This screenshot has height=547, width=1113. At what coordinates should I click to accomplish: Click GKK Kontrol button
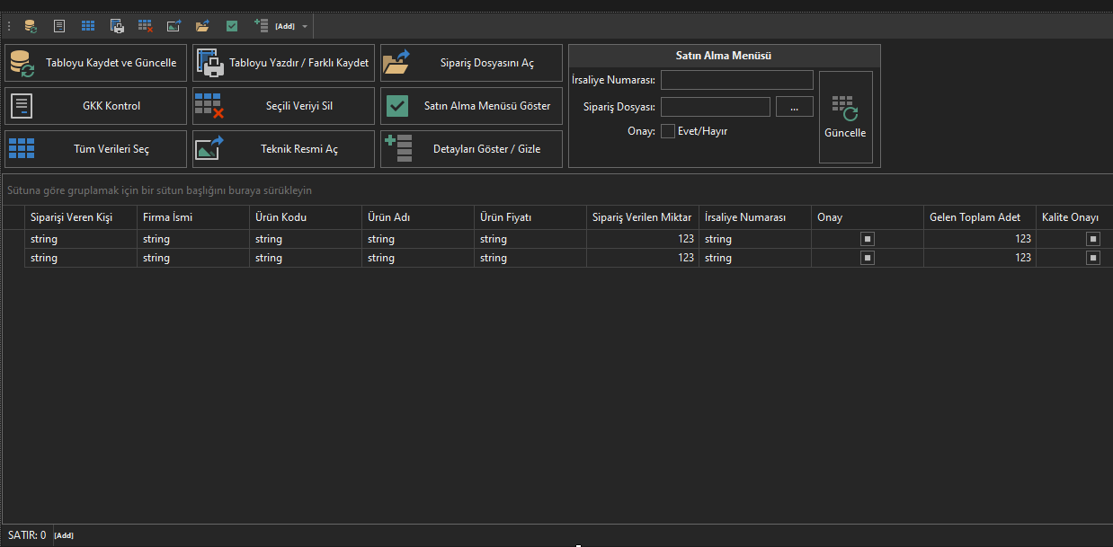[96, 106]
